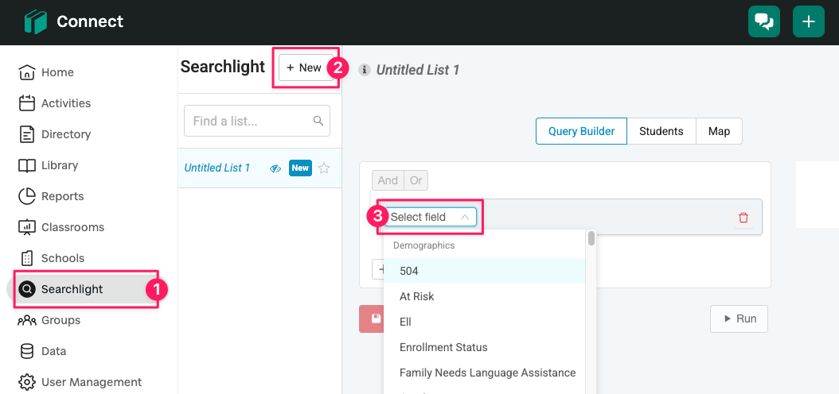Click the + New list button
839x394 pixels.
point(306,68)
